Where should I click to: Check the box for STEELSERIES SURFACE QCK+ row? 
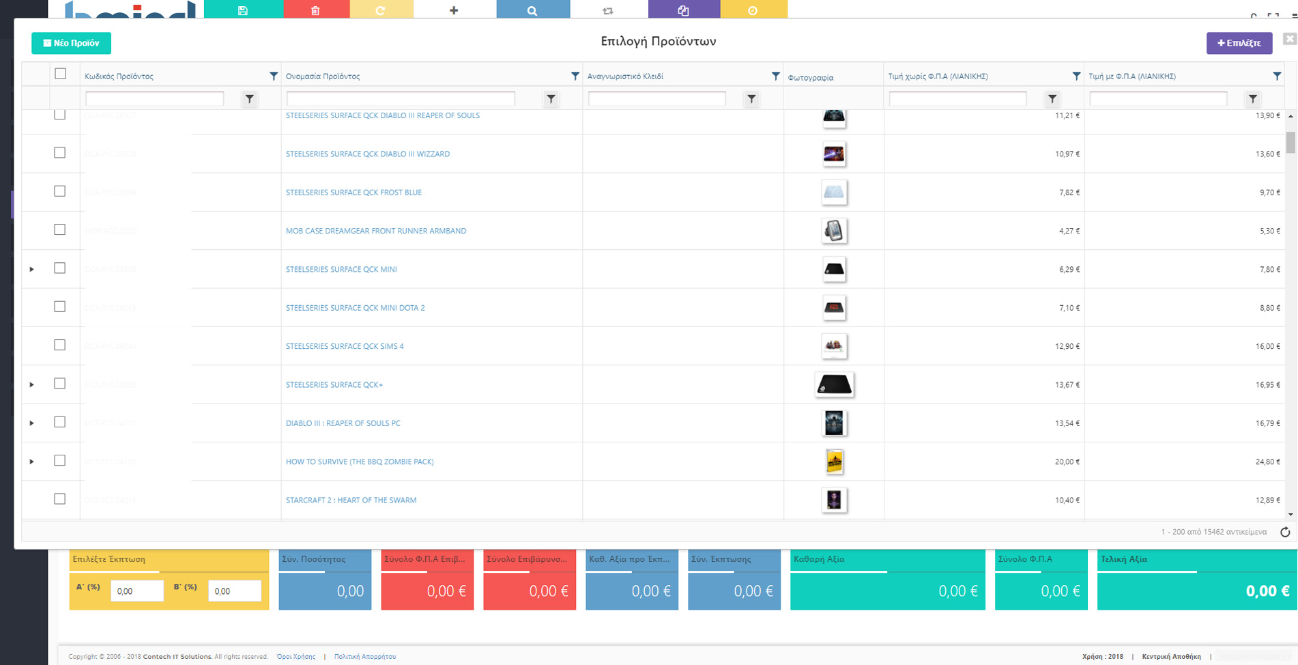[x=60, y=384]
